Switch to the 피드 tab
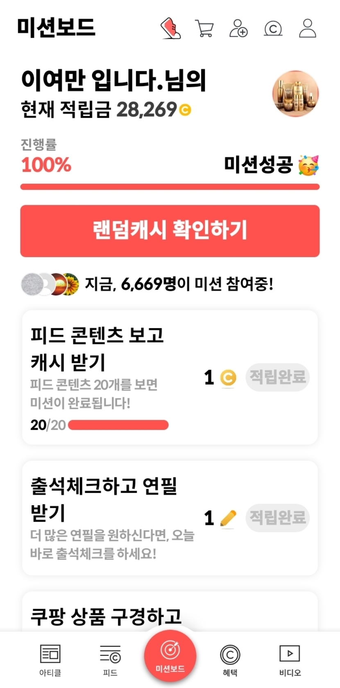 pyautogui.click(x=110, y=659)
